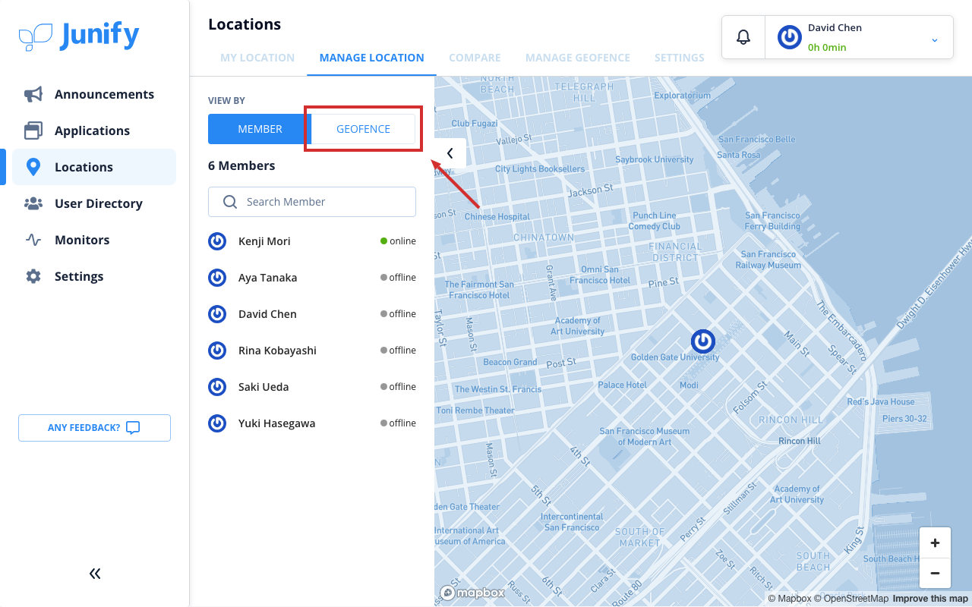Screen dimensions: 972x607
Task: Click the Monitors pulse icon
Action: coord(33,240)
